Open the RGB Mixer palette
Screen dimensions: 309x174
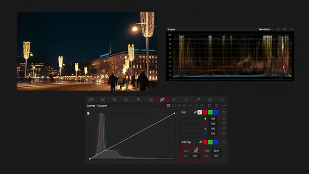[x=139, y=100]
